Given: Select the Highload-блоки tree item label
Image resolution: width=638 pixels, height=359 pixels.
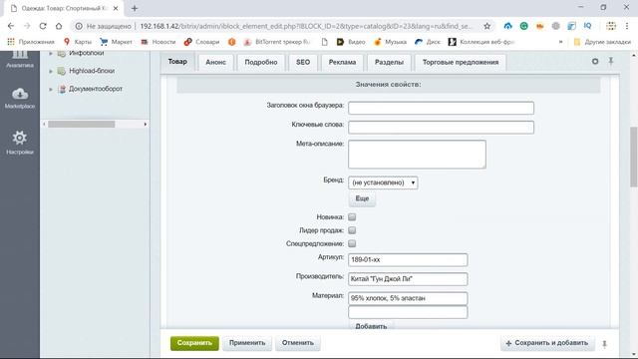Looking at the screenshot, I should click(x=92, y=71).
